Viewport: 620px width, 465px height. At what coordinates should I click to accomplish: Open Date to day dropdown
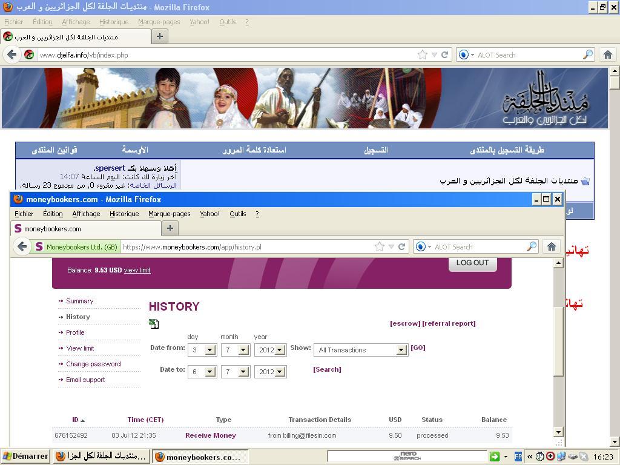210,372
